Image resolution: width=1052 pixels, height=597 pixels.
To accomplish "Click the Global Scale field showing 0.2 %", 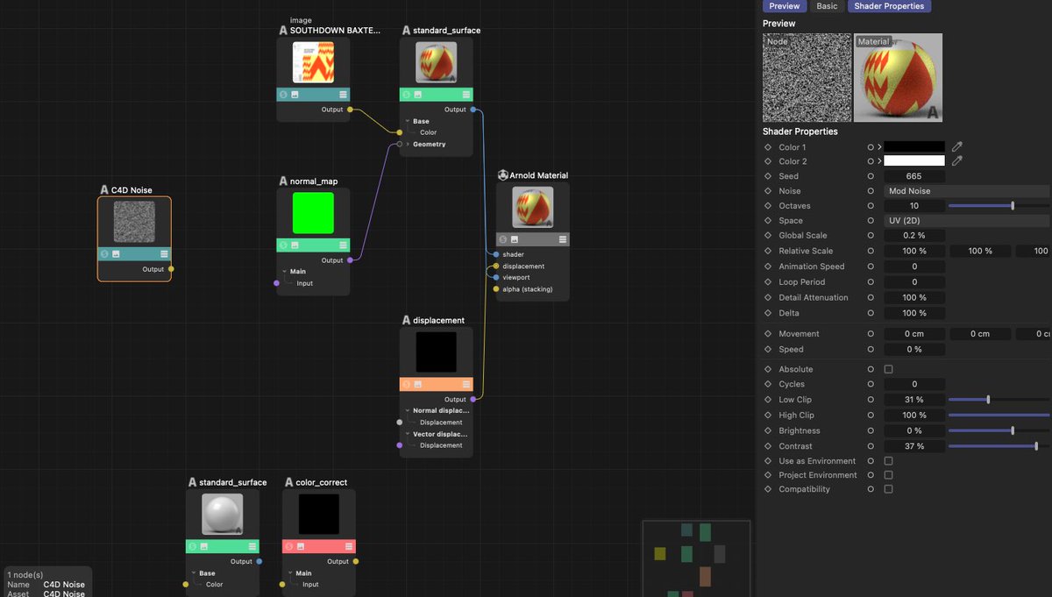I will pyautogui.click(x=914, y=236).
